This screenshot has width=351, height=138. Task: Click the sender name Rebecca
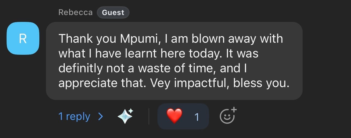click(75, 13)
